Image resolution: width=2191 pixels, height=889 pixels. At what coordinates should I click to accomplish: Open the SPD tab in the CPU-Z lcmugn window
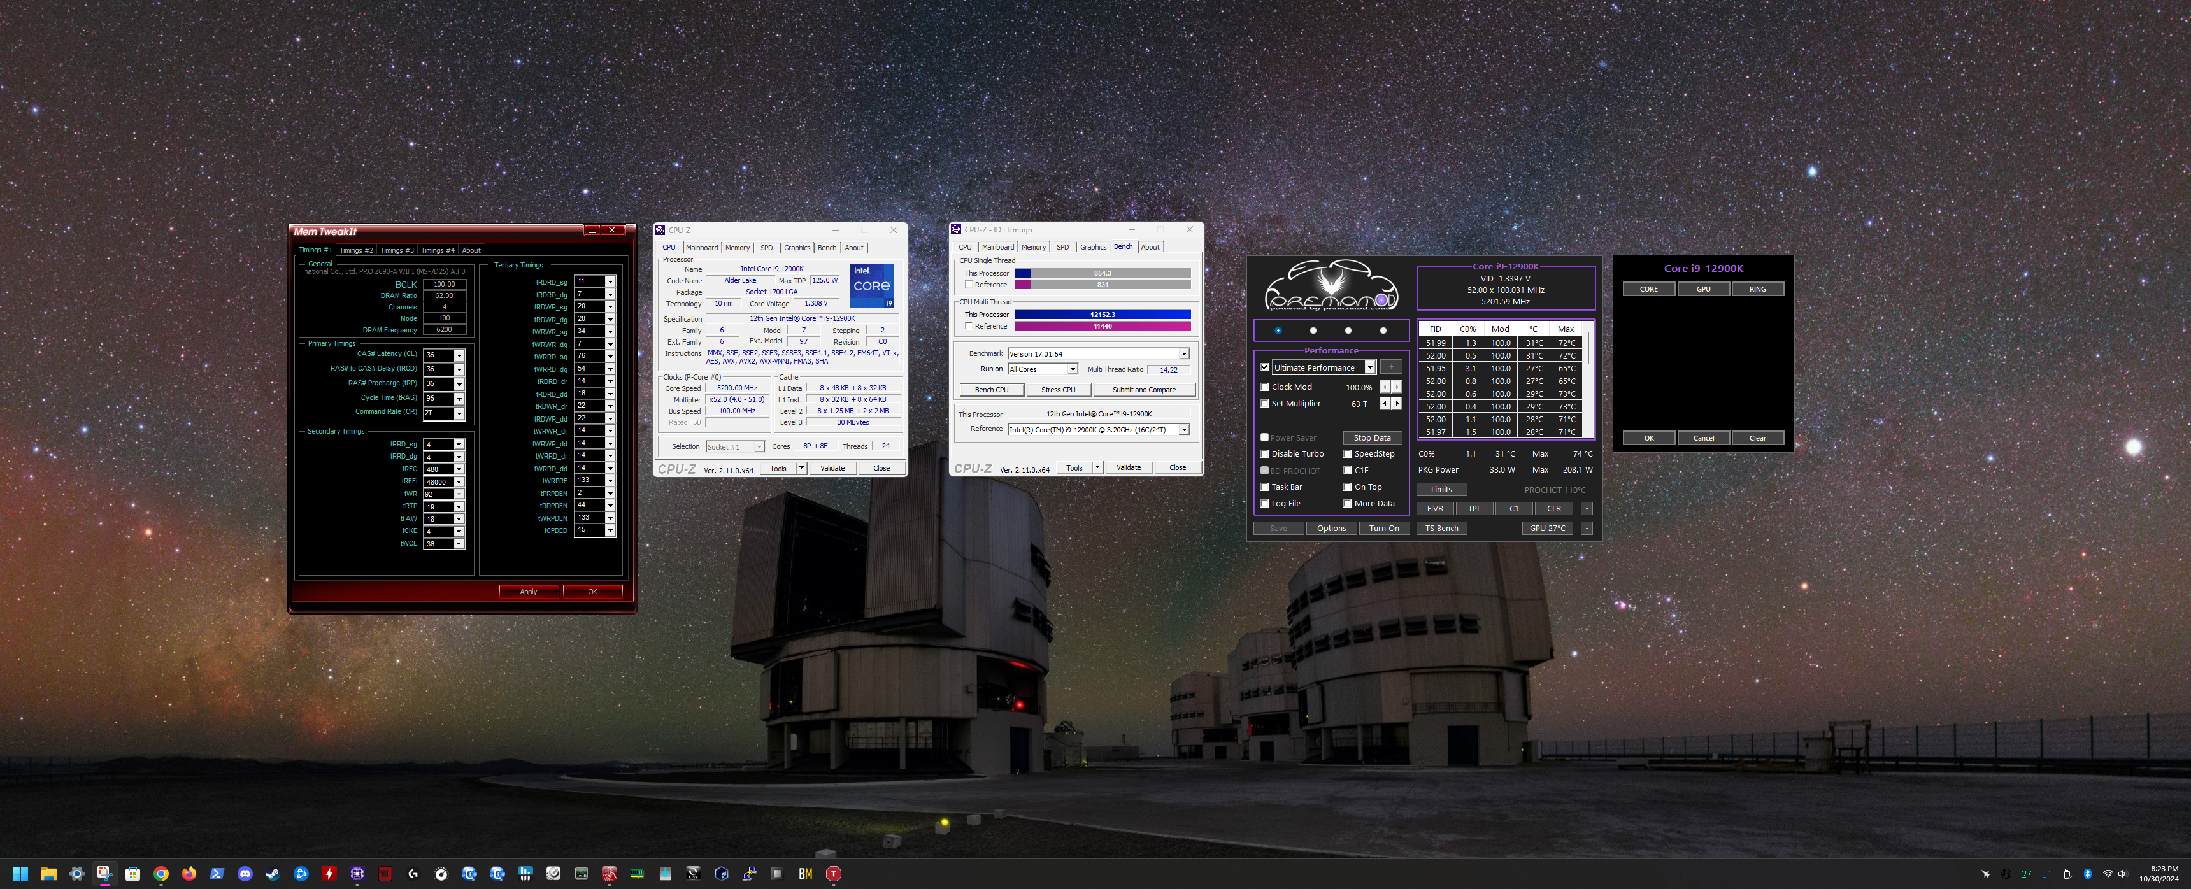pos(1062,248)
